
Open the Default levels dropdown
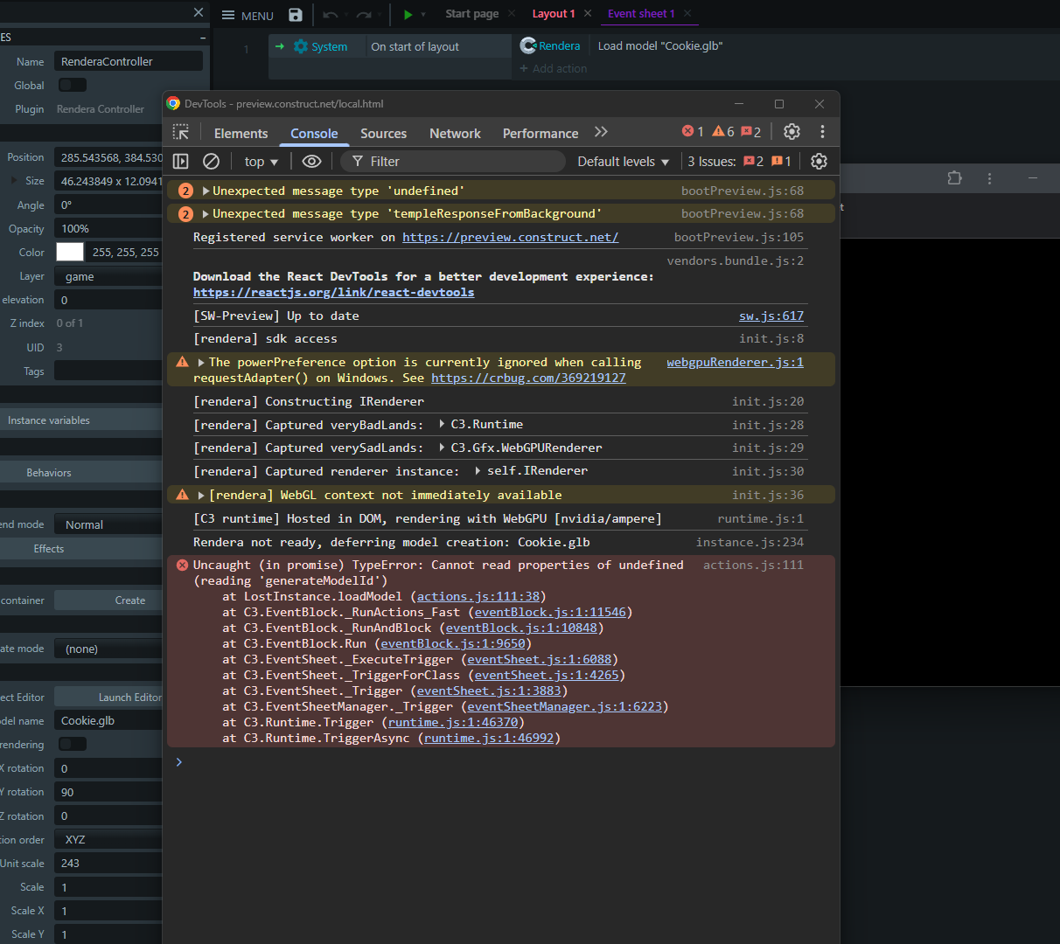623,162
